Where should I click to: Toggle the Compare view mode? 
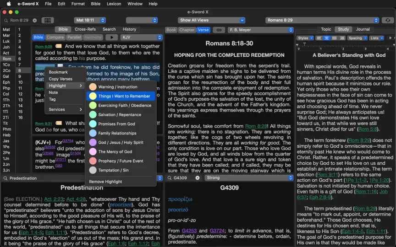(55, 38)
